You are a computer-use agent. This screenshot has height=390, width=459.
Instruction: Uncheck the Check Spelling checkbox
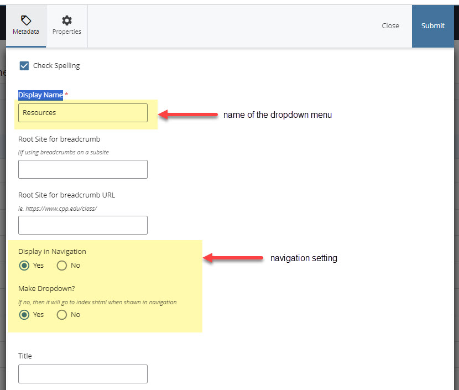pyautogui.click(x=24, y=66)
